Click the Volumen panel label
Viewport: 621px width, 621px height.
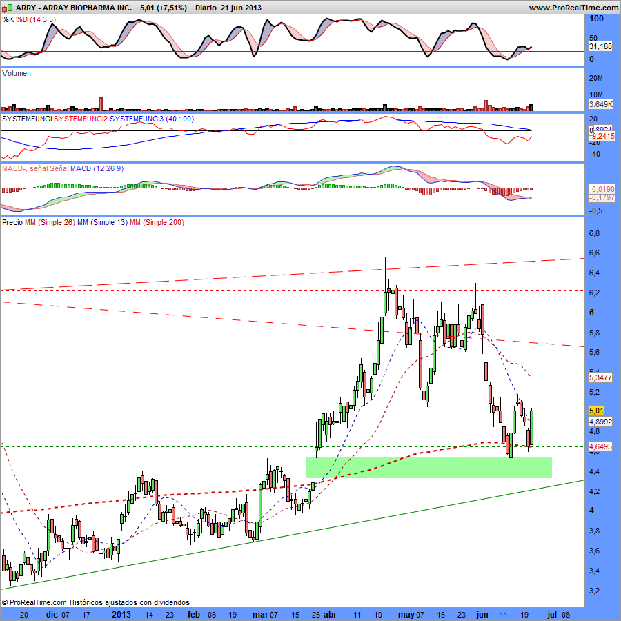[17, 73]
